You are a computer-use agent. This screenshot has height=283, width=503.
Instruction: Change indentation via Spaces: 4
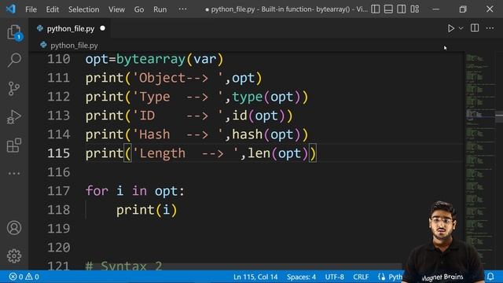click(x=301, y=277)
